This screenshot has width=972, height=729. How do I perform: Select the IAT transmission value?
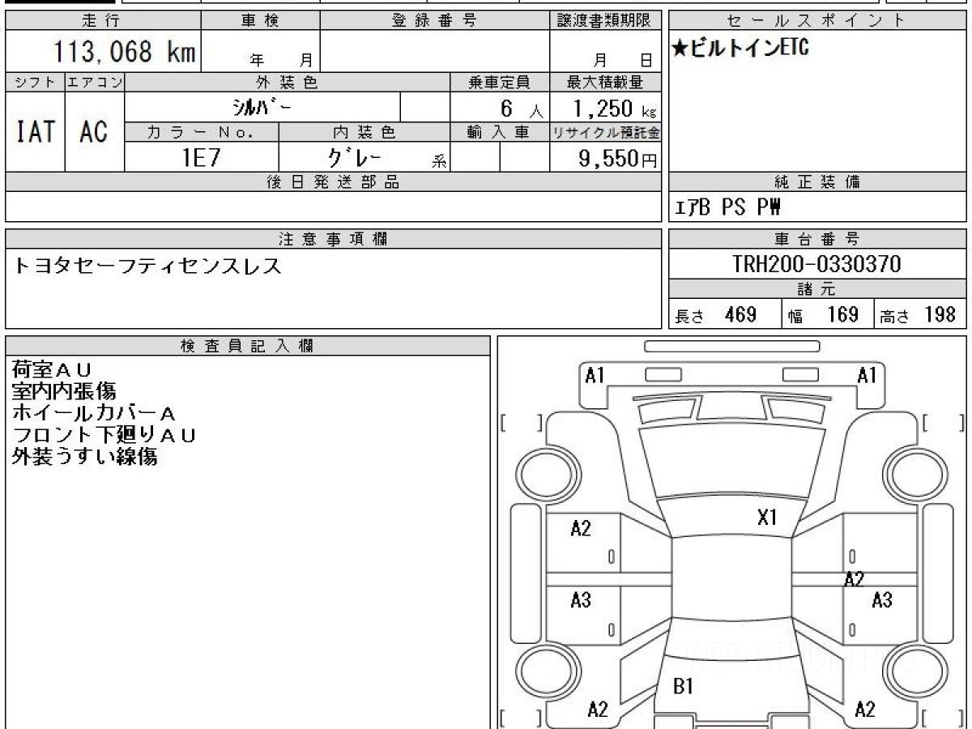coord(35,132)
